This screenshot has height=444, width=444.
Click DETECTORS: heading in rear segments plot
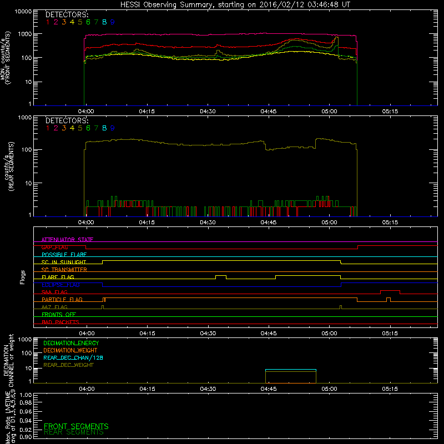[x=67, y=120]
